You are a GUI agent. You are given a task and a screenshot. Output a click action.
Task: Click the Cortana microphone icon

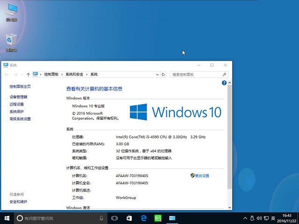(101, 218)
